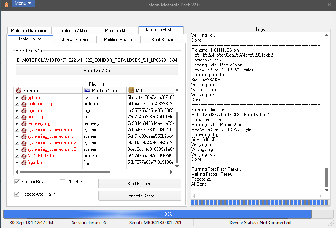This screenshot has width=336, height=228.
Task: Click the flame icon beside boot.img
Action: [24, 117]
